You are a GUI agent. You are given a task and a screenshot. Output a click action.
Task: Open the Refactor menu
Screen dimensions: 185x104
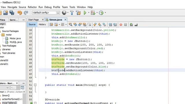32,7
